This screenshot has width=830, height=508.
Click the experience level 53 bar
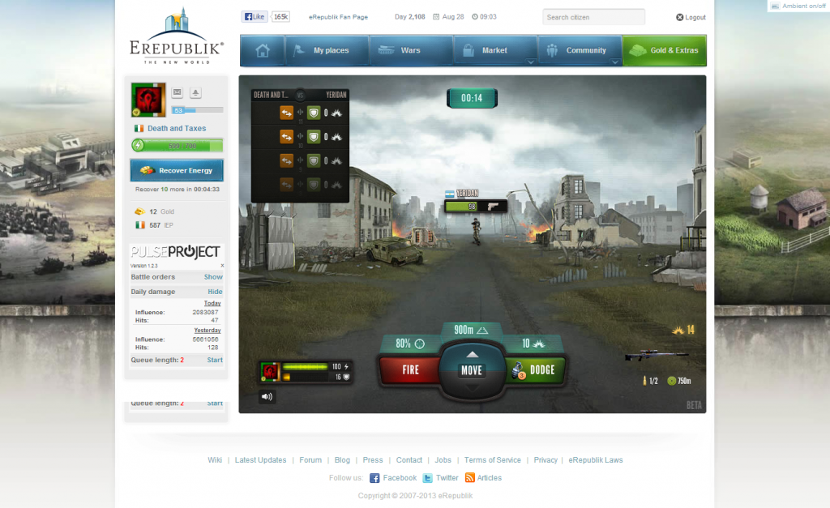[197, 110]
